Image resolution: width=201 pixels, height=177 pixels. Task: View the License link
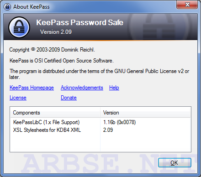click(x=18, y=98)
